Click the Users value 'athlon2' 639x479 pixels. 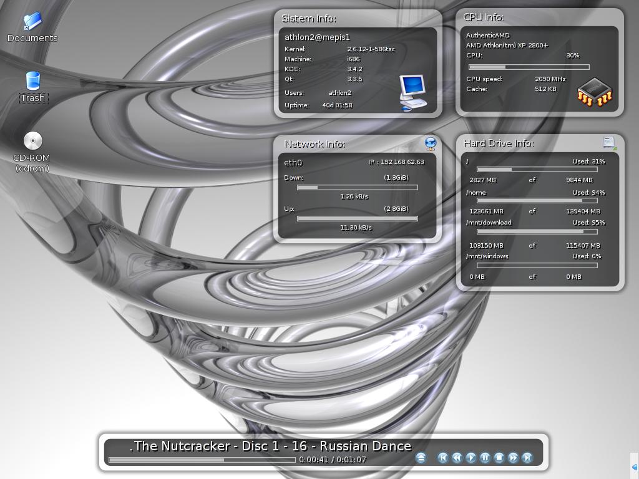coord(340,93)
